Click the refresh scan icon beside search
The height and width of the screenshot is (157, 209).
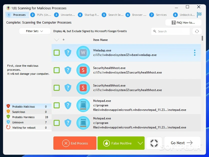[197, 31]
